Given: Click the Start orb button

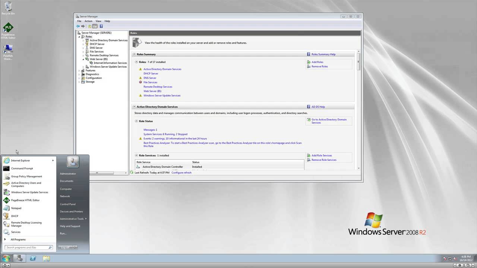Looking at the screenshot, I should pos(6,258).
